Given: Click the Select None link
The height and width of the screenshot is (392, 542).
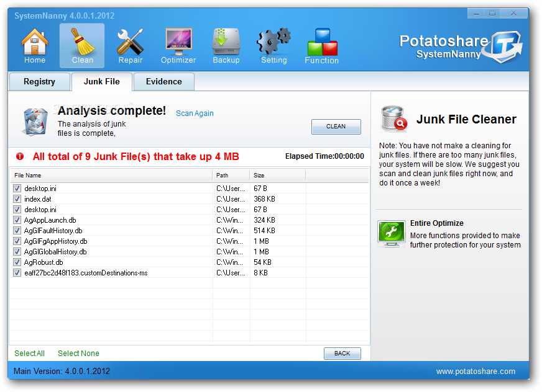Looking at the screenshot, I should 78,354.
